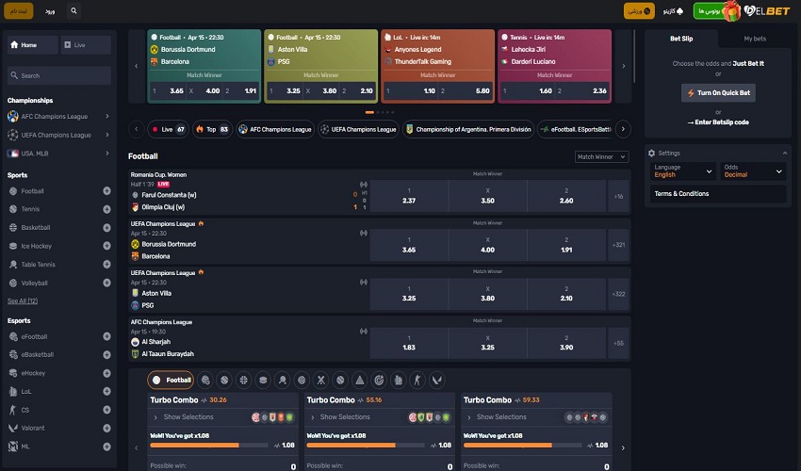The width and height of the screenshot is (801, 471).
Task: Add Ice Hockey with its plus icon
Action: (106, 246)
